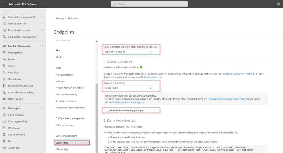Click the App governance icon
The height and width of the screenshot is (153, 283).
4,134
